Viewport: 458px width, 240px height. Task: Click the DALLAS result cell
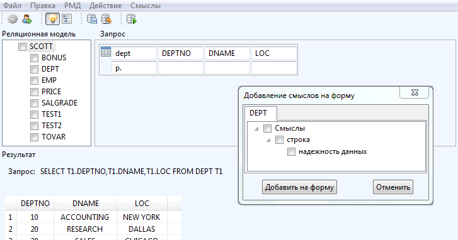click(x=142, y=229)
